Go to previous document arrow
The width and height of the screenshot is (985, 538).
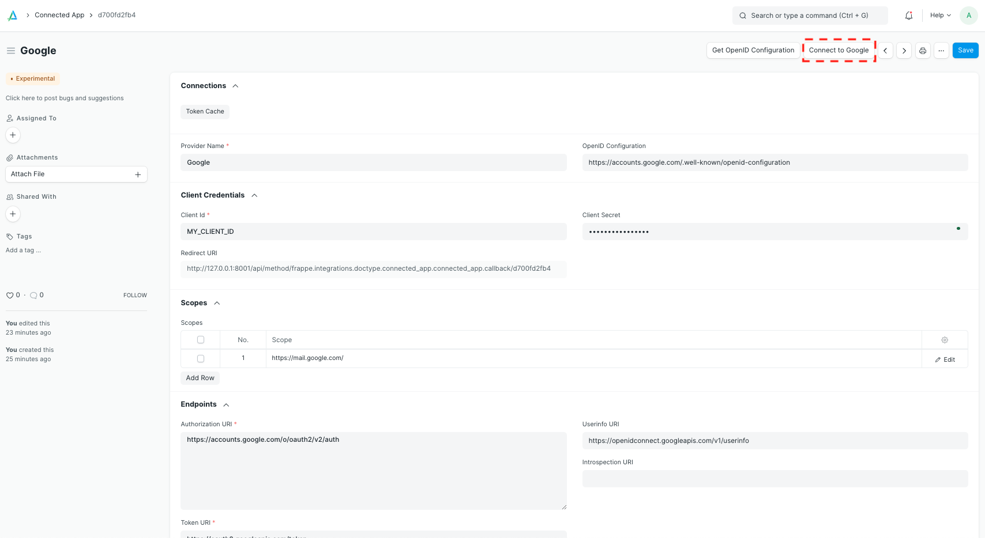[885, 51]
